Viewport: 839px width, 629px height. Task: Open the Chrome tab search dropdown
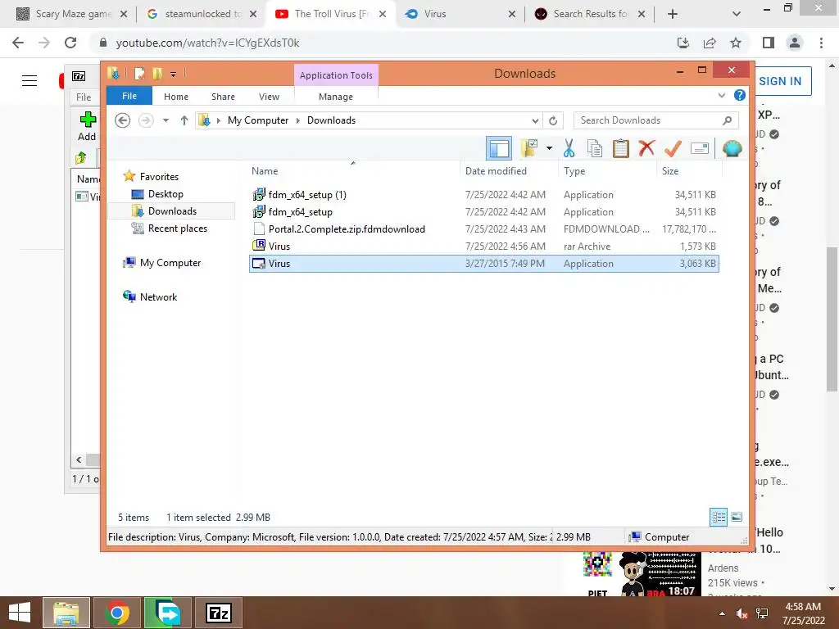pos(737,14)
